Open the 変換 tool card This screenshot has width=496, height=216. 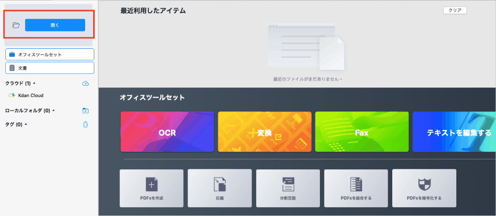tap(265, 132)
